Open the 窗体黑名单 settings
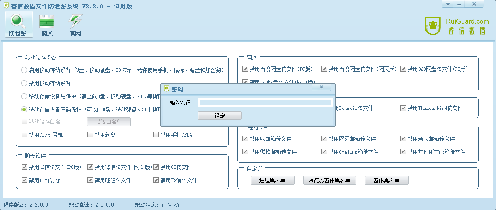 pos(387,180)
